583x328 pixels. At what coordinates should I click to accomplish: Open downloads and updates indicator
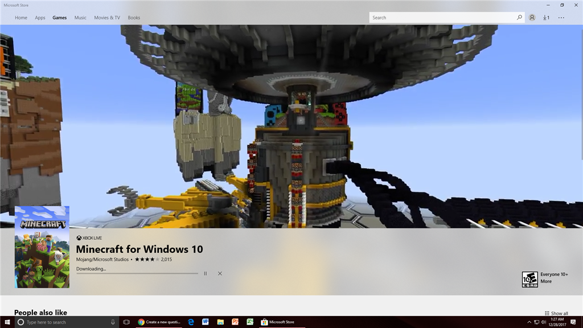click(x=546, y=18)
